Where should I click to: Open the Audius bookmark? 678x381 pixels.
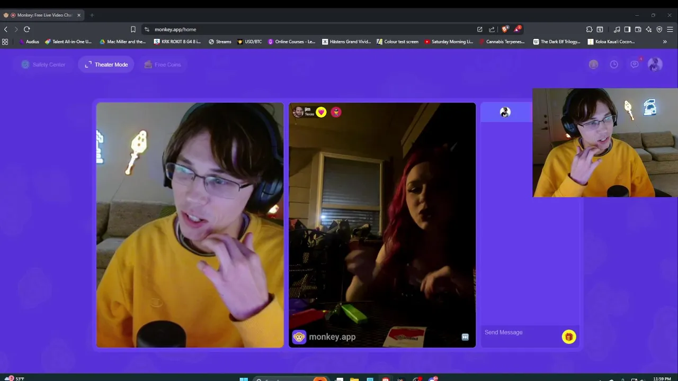coord(29,42)
